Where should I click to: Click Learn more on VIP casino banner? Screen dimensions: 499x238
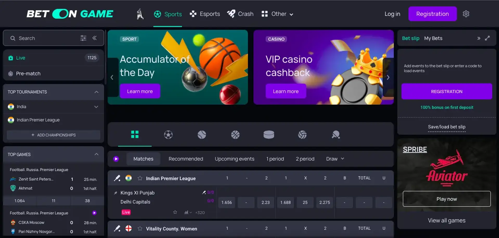[x=286, y=91]
